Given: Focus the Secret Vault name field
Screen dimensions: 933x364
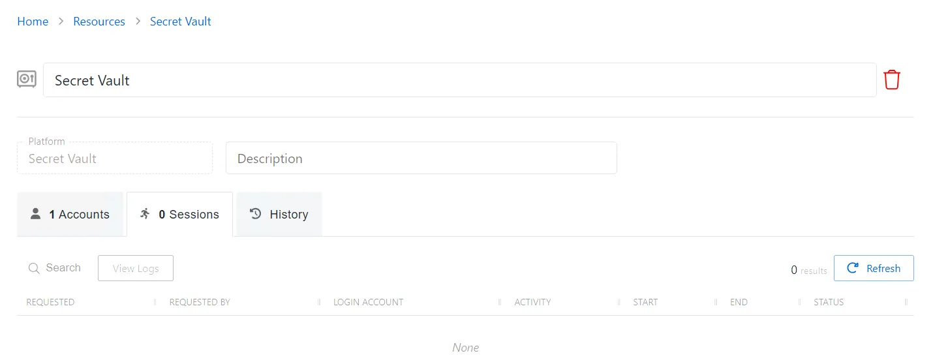Looking at the screenshot, I should click(460, 80).
